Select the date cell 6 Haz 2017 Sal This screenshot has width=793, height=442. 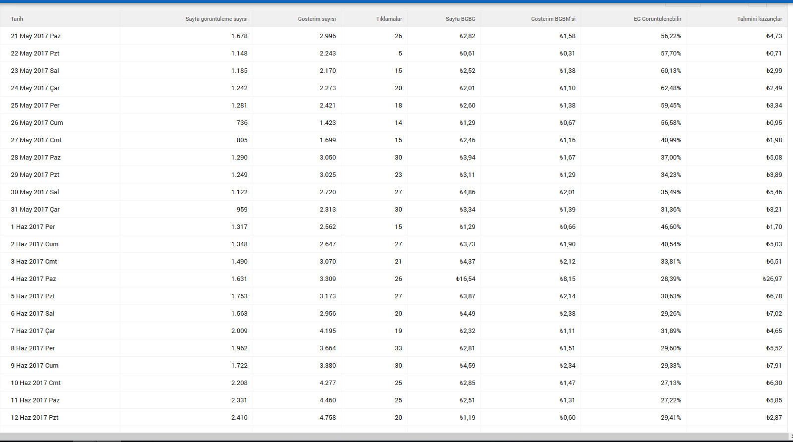pyautogui.click(x=33, y=314)
